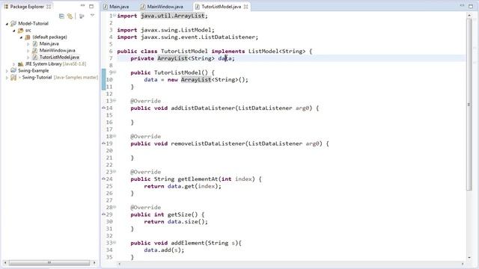Expand the Main.java tree node
The height and width of the screenshot is (269, 479).
[x=28, y=44]
